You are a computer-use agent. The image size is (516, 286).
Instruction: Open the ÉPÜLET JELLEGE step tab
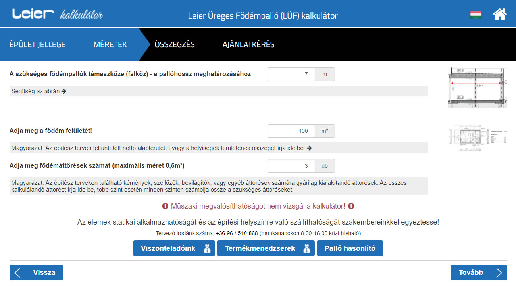(x=37, y=44)
